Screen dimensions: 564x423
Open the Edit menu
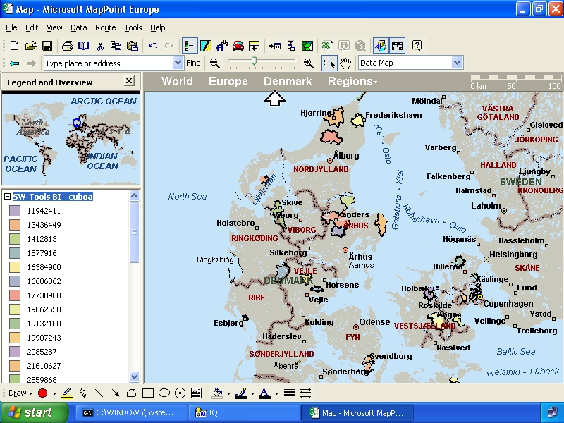point(32,27)
